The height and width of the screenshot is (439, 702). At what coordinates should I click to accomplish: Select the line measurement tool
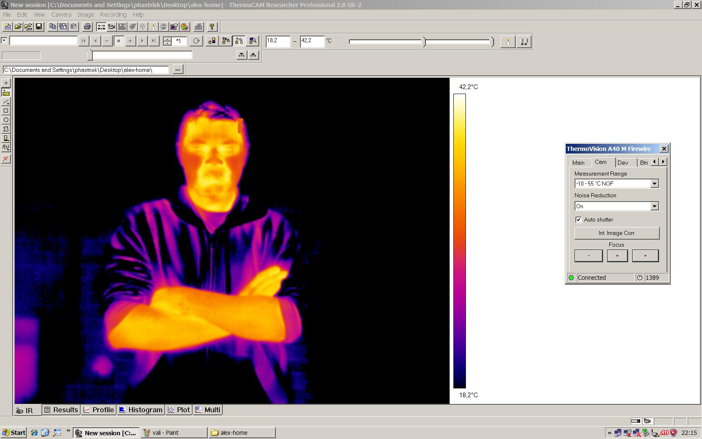point(6,102)
